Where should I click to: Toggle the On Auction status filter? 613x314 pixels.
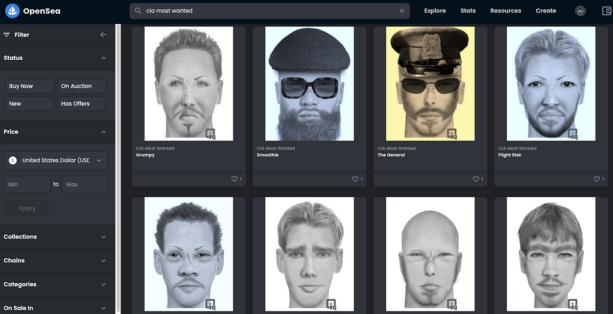82,86
